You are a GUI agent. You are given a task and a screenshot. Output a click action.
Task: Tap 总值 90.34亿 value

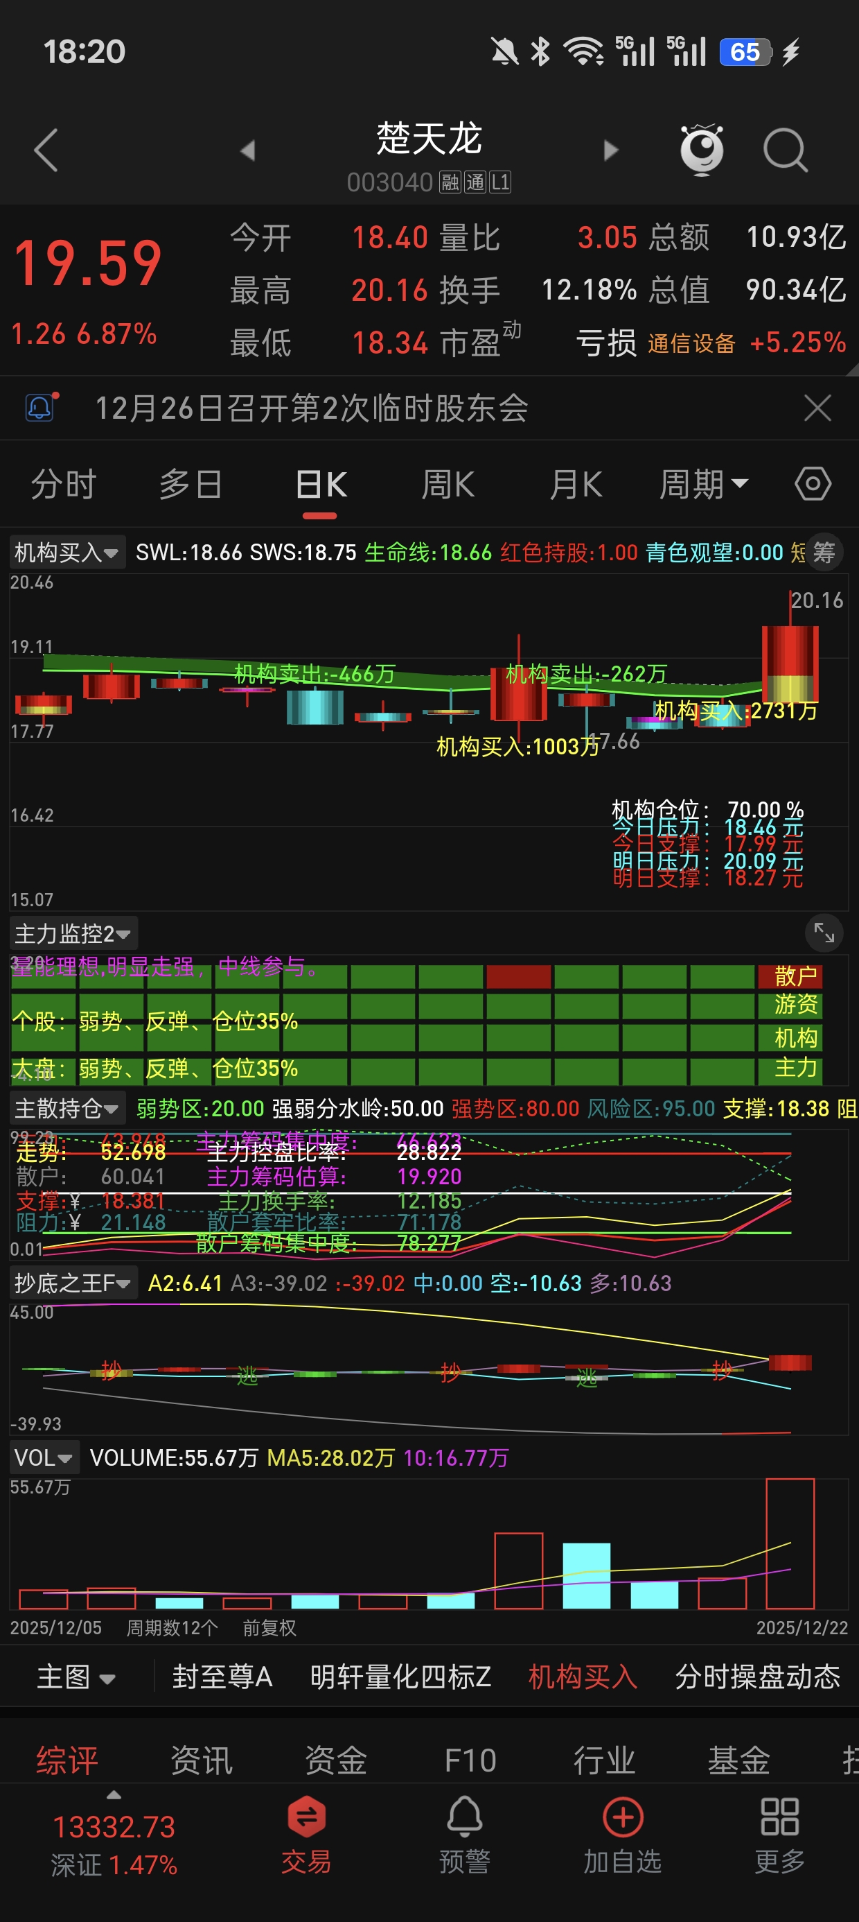click(x=796, y=290)
